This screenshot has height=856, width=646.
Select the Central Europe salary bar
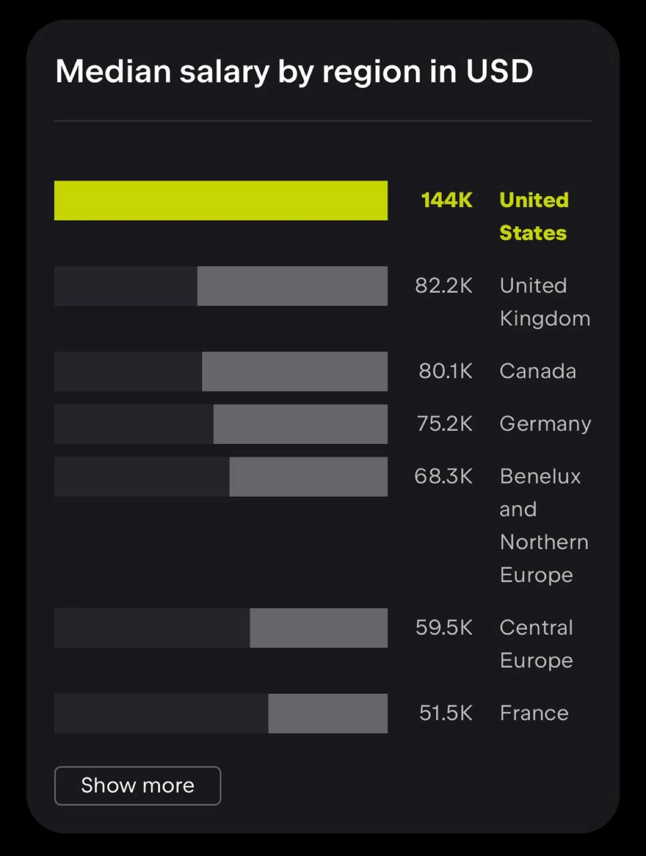point(221,628)
